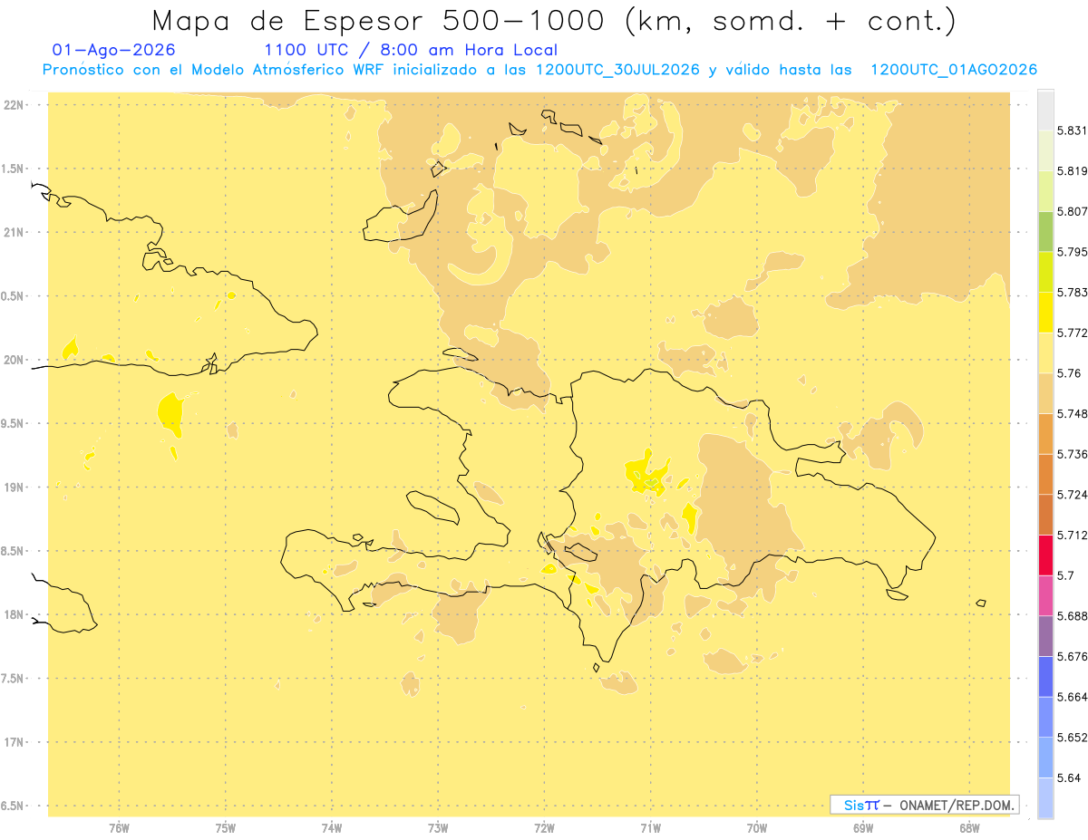Image resolution: width=1088 pixels, height=840 pixels.
Task: Click the '20N' latitude label
Action: coord(15,360)
